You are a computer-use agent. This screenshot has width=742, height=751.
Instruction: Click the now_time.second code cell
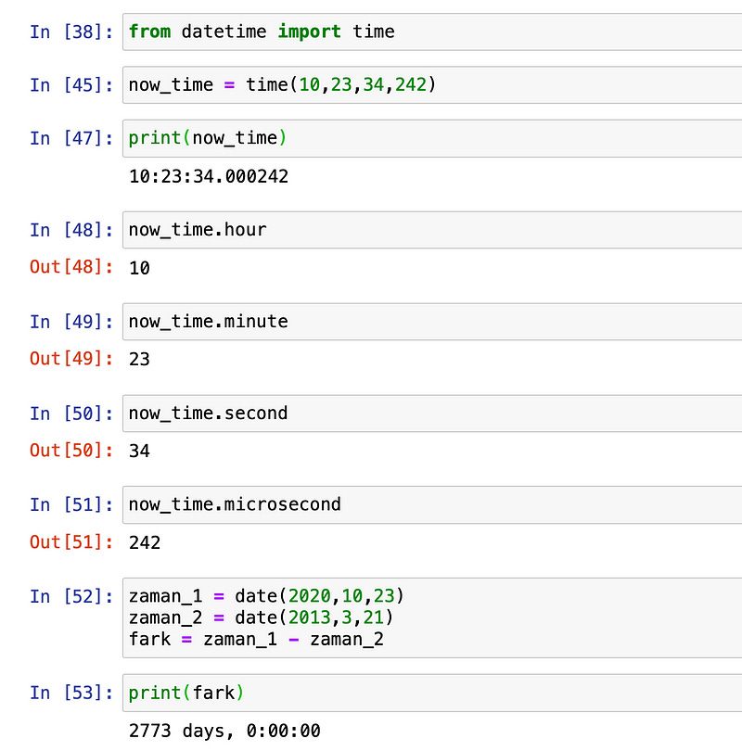tap(432, 414)
